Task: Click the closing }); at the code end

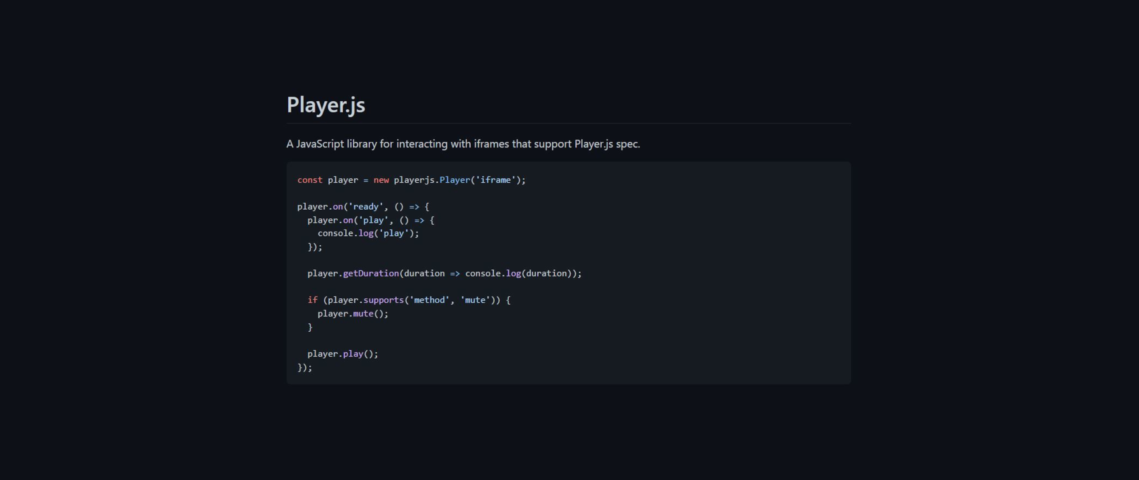Action: (x=304, y=367)
